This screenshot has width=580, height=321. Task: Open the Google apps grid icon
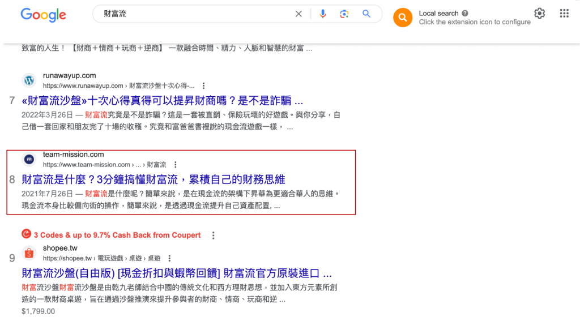[564, 14]
